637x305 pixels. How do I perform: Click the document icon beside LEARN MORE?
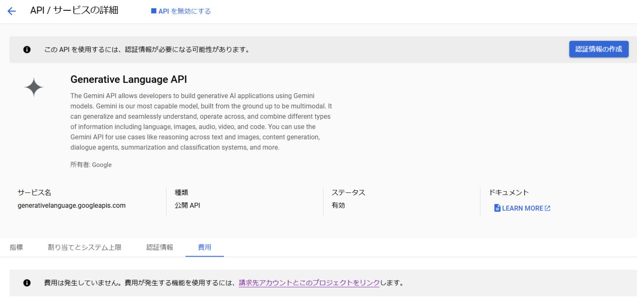(497, 208)
